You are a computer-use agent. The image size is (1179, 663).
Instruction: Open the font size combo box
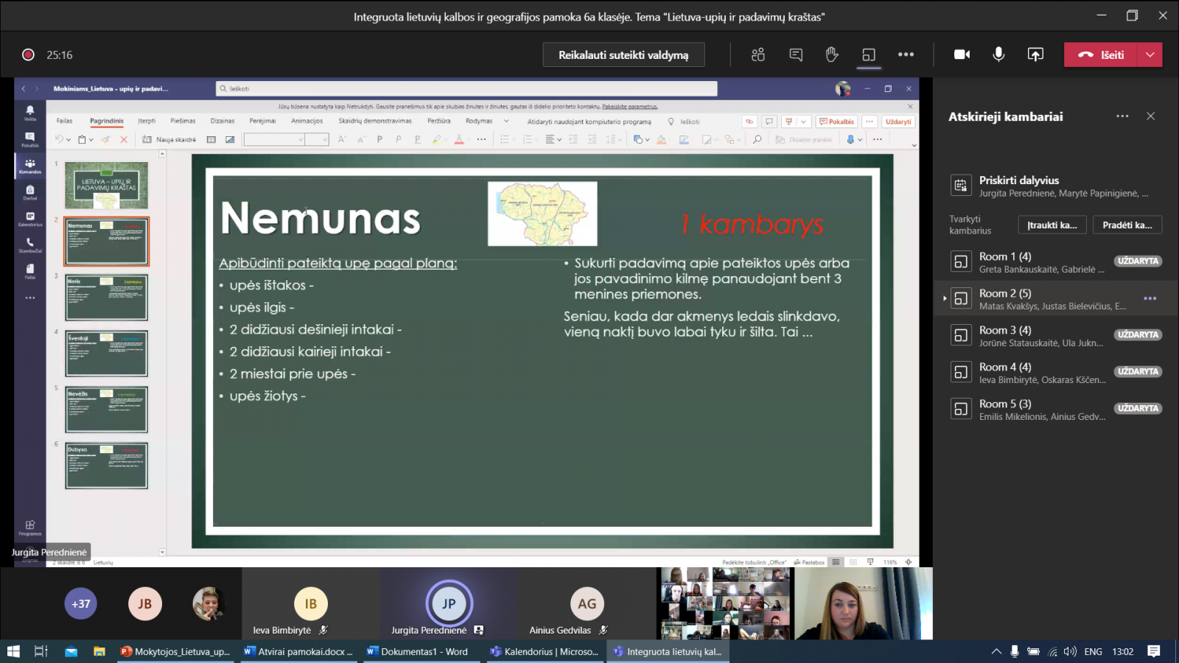pos(317,139)
